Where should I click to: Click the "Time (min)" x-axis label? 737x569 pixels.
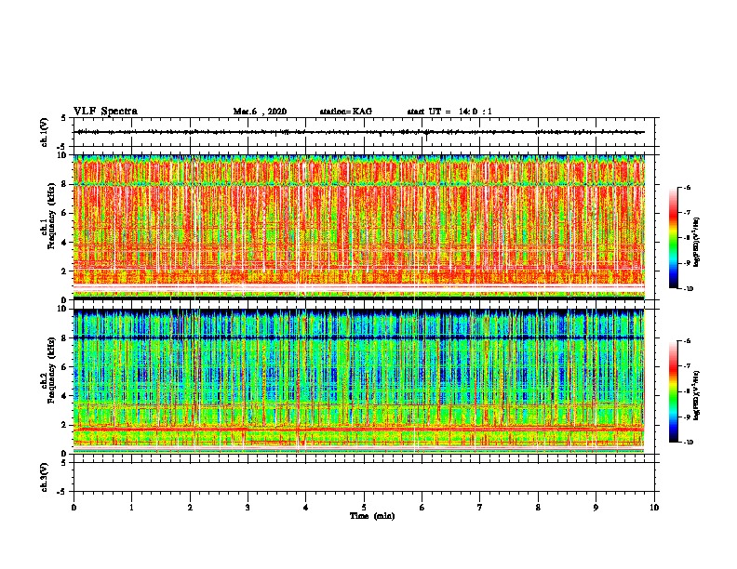click(x=372, y=516)
